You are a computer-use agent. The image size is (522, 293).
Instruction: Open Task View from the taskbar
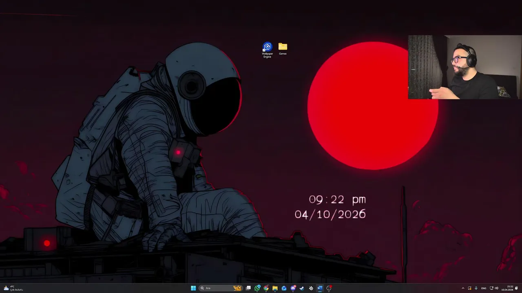pos(248,288)
